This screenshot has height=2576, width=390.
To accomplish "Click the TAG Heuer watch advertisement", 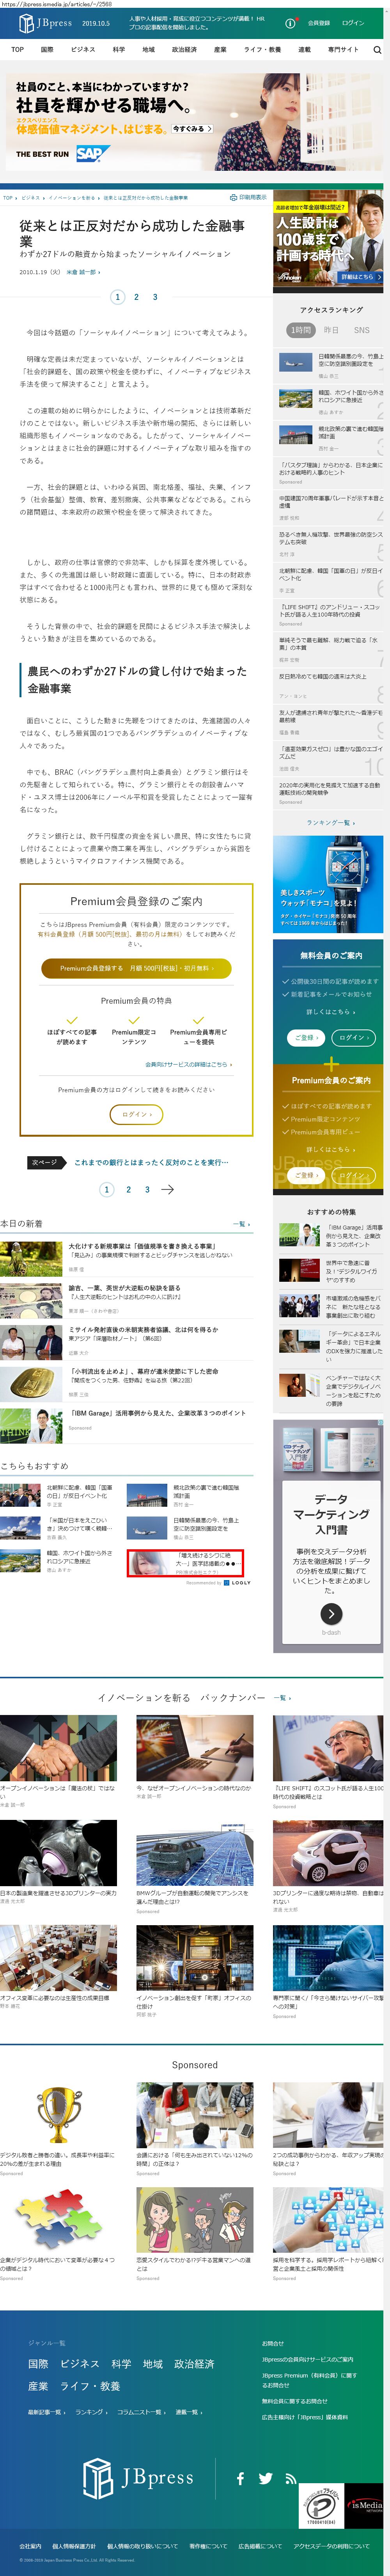I will pos(328,884).
